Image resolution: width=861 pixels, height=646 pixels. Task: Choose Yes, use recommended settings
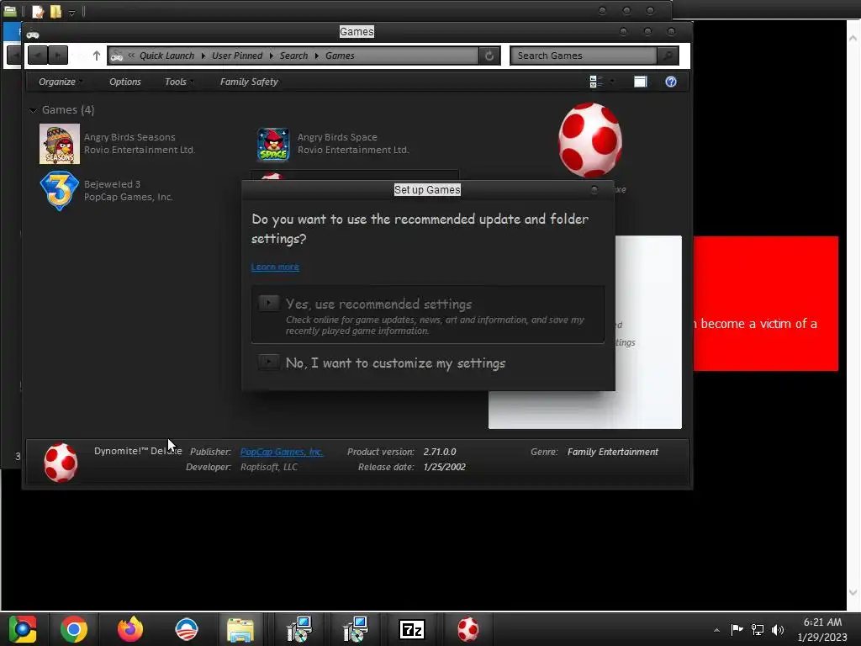pyautogui.click(x=428, y=315)
